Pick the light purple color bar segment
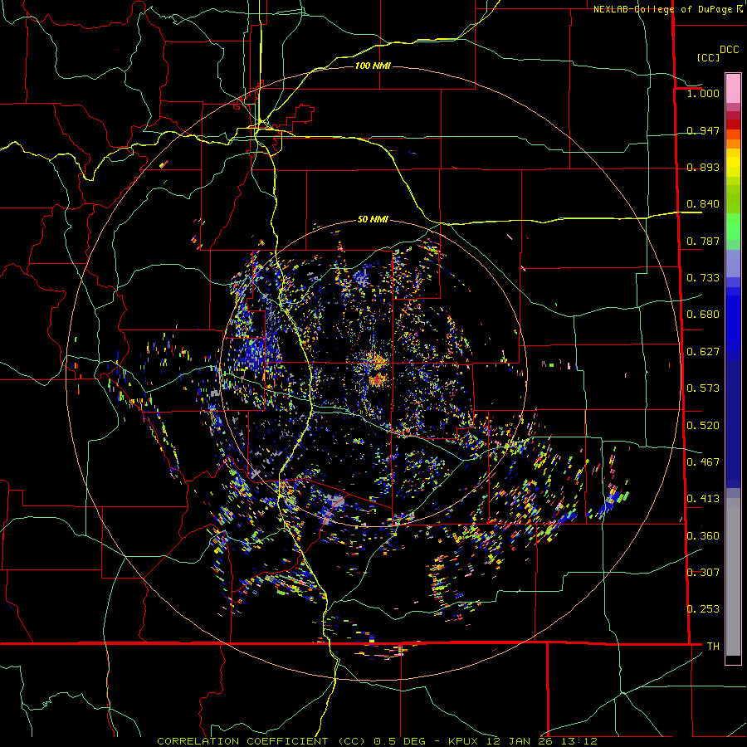This screenshot has width=747, height=747. click(x=733, y=263)
